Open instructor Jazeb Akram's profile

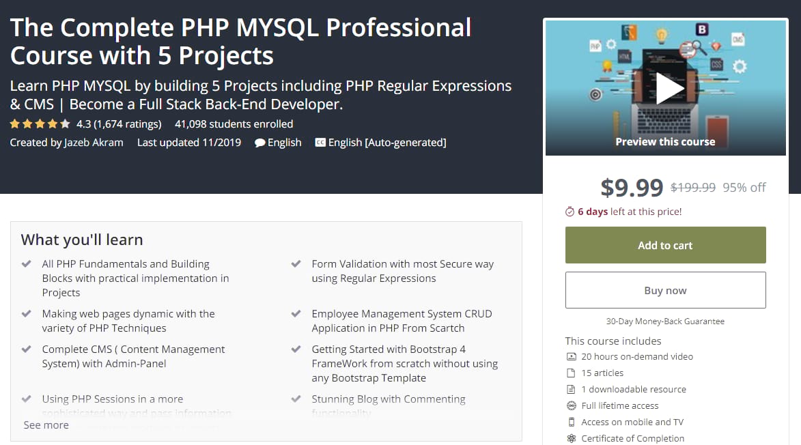point(94,142)
